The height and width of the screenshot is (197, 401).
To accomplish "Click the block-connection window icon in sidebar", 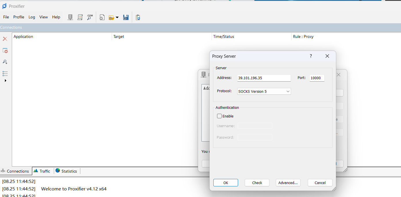I will (x=5, y=51).
